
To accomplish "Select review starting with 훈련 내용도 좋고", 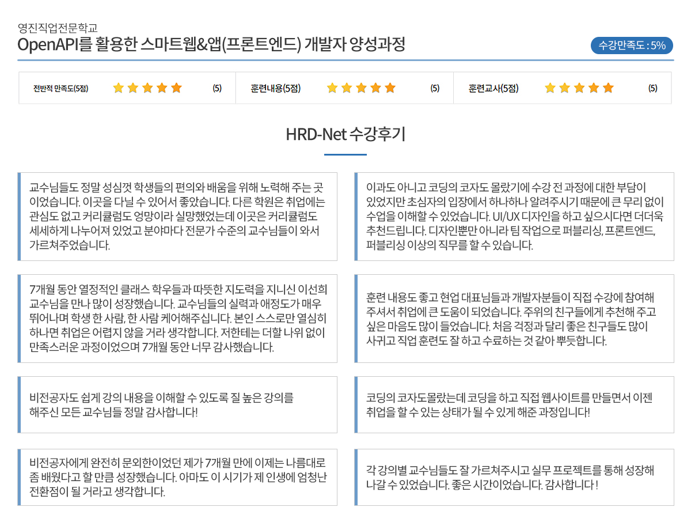I will (514, 319).
